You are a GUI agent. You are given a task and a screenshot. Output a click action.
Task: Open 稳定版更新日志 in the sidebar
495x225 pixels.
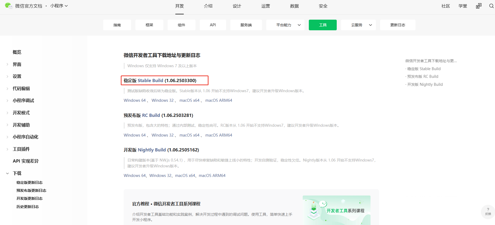(x=30, y=182)
